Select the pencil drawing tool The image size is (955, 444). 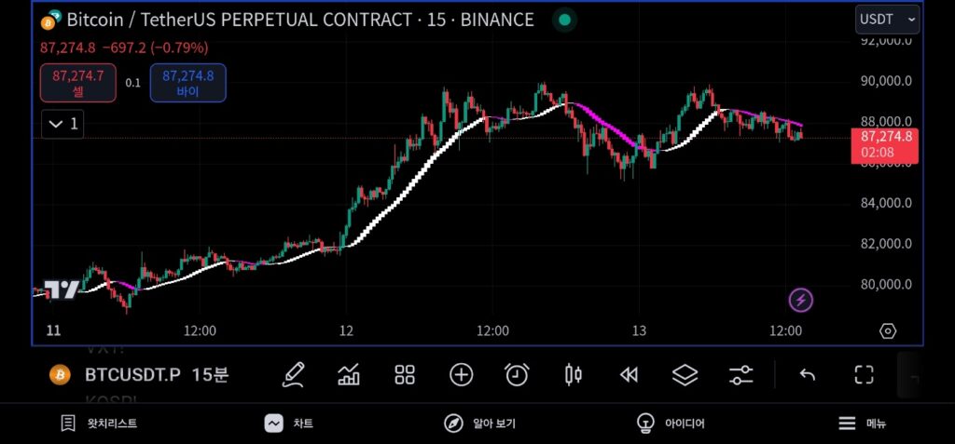(293, 375)
